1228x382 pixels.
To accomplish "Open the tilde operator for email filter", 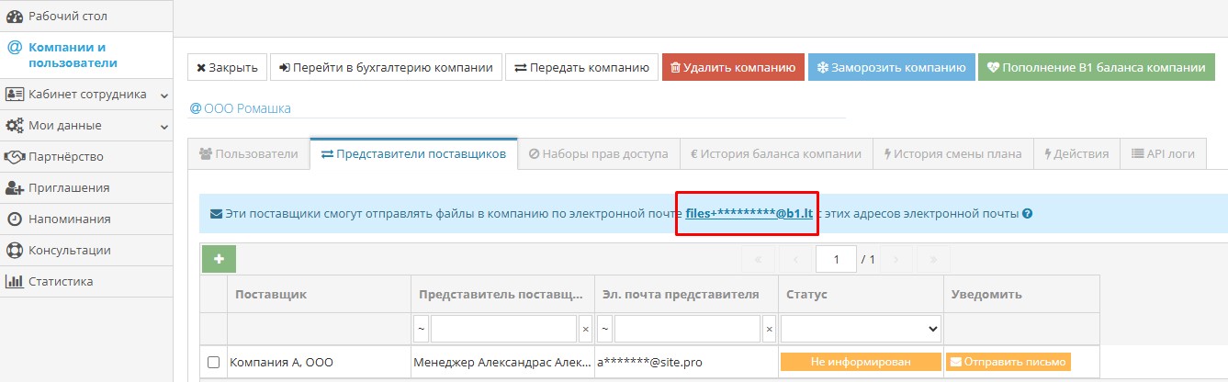I will click(x=604, y=328).
